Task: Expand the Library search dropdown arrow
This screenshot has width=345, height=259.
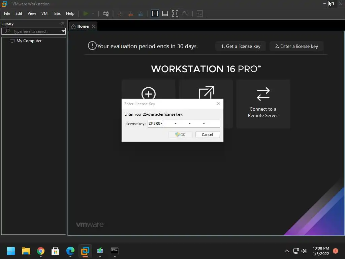Action: 63,31
